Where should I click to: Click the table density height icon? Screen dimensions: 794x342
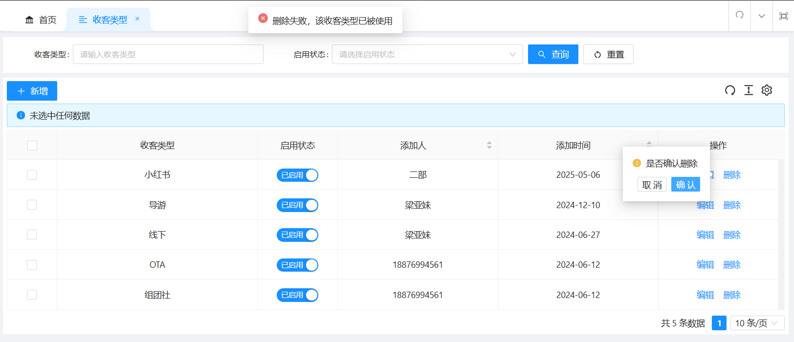click(x=749, y=90)
